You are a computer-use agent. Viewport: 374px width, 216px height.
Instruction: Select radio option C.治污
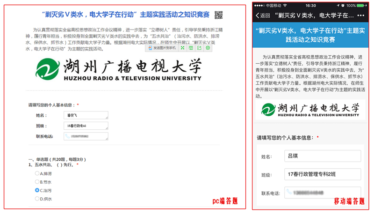pyautogui.click(x=37, y=190)
